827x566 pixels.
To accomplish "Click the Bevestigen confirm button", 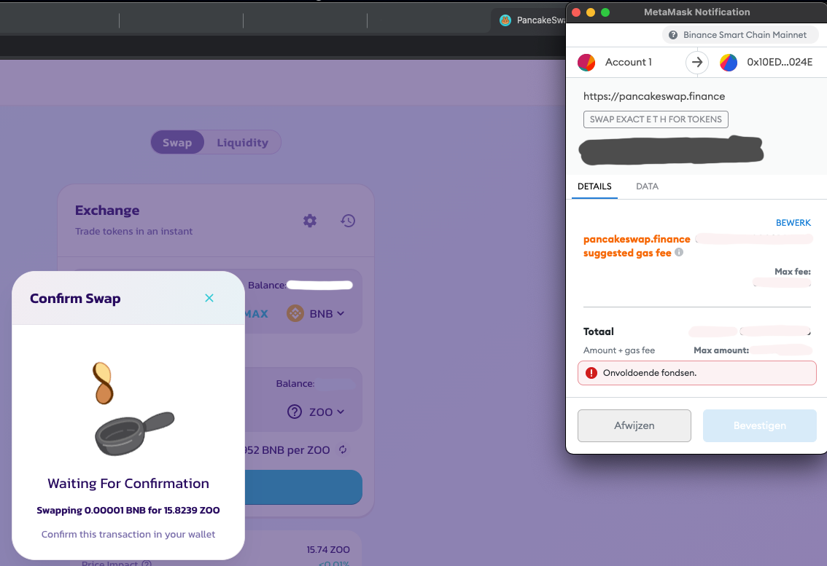I will point(759,426).
